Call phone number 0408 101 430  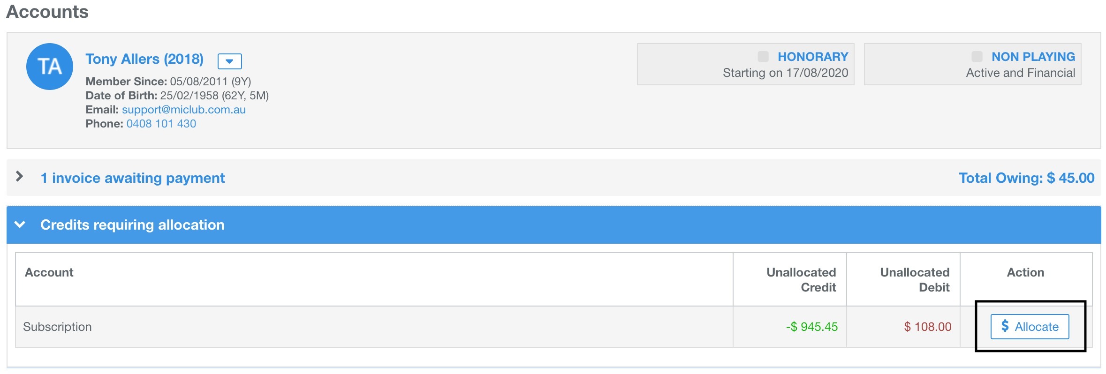[x=161, y=124]
